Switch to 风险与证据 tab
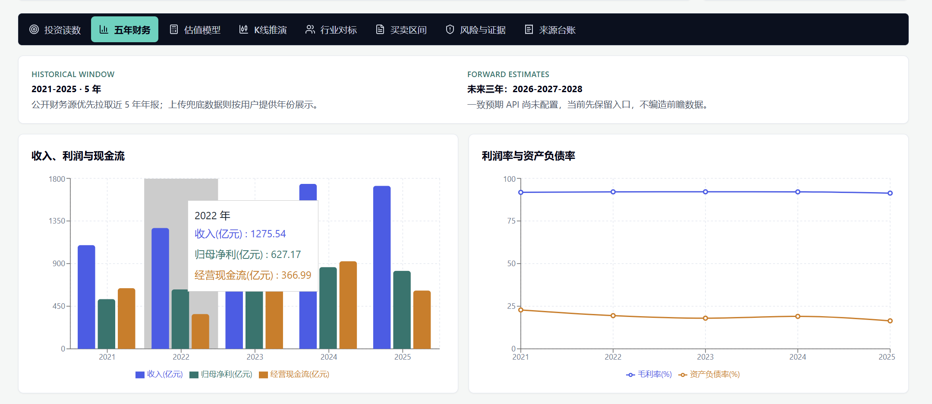Image resolution: width=932 pixels, height=404 pixels. tap(476, 29)
